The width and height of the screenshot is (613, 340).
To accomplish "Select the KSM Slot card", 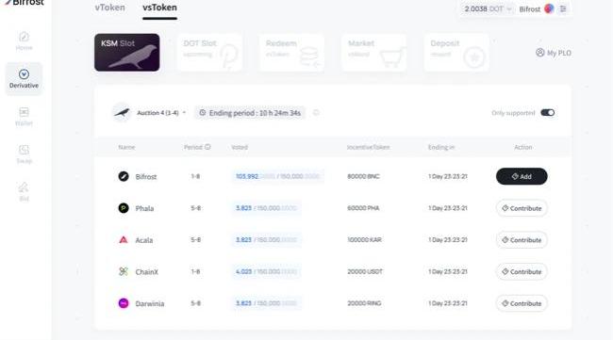I will pos(127,53).
